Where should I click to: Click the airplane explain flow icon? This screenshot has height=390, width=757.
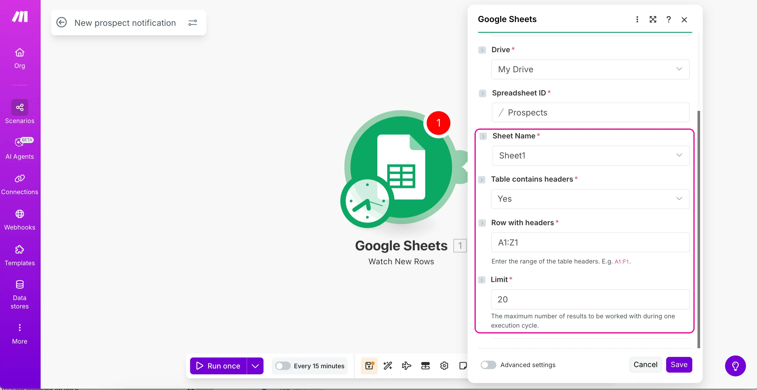pyautogui.click(x=406, y=366)
